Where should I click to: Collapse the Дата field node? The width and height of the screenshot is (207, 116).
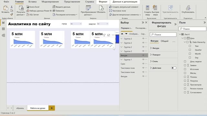coord(182,38)
